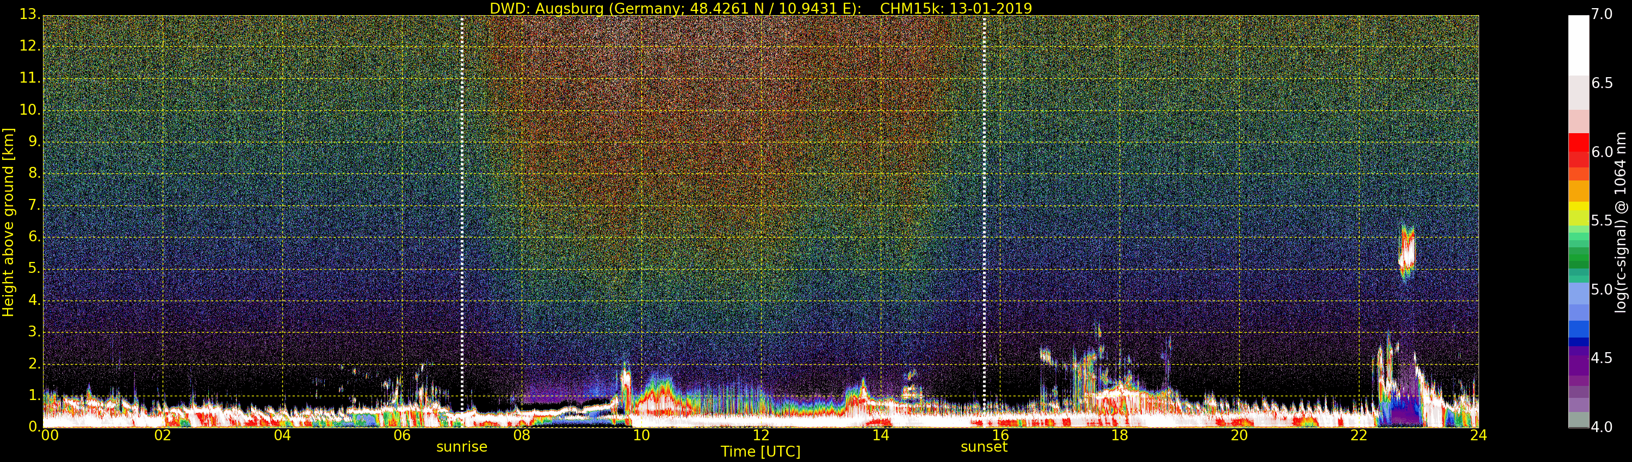Image resolution: width=1632 pixels, height=462 pixels.
Task: Click the '6.5' colorbar tick value
Action: pos(1602,83)
